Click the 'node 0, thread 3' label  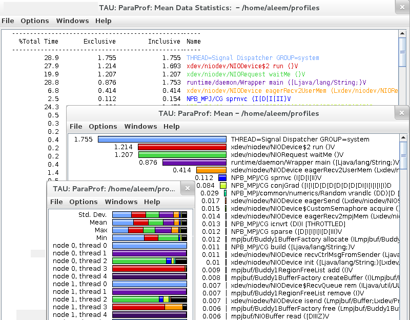tap(80, 268)
